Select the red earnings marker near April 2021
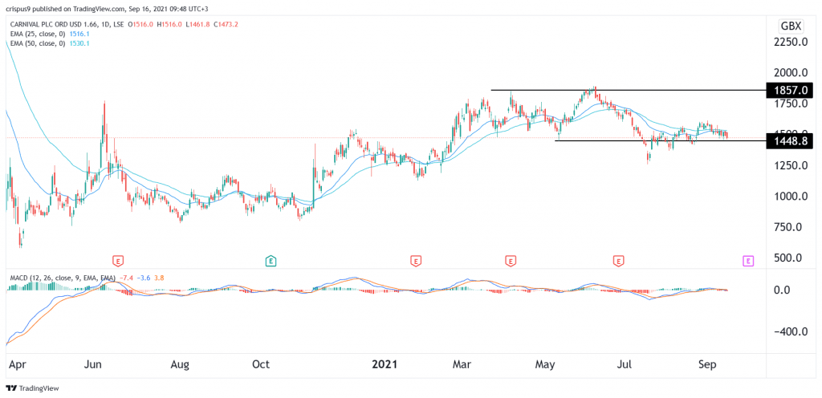 tap(509, 260)
